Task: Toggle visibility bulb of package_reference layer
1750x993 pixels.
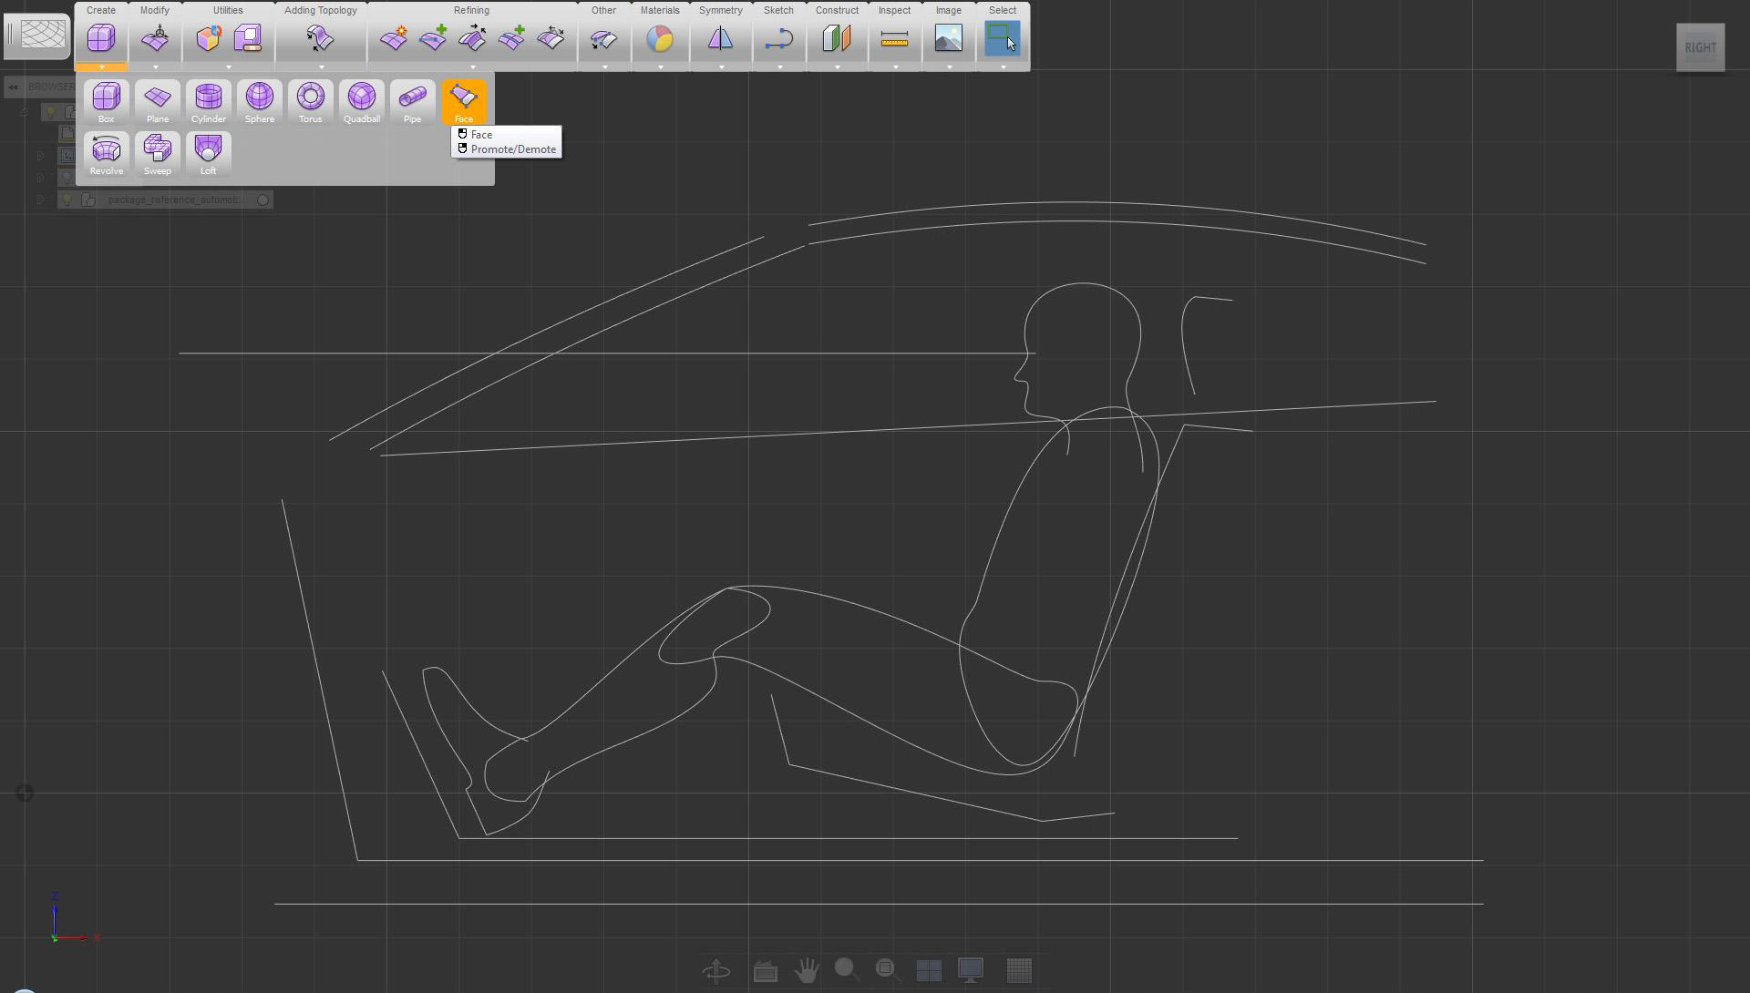Action: (x=67, y=200)
